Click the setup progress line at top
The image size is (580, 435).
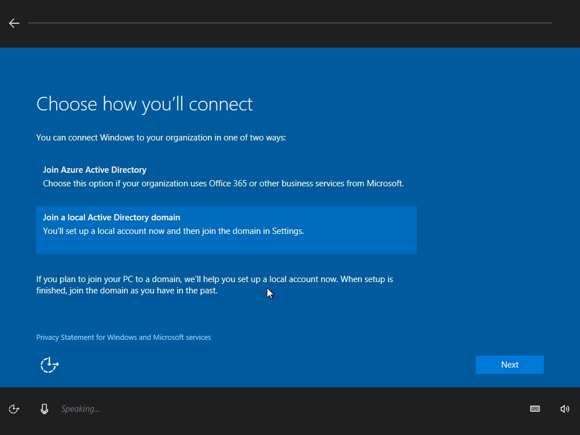(x=289, y=23)
